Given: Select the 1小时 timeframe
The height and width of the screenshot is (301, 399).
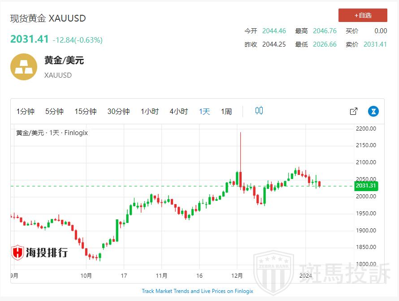Looking at the screenshot, I should (x=149, y=112).
